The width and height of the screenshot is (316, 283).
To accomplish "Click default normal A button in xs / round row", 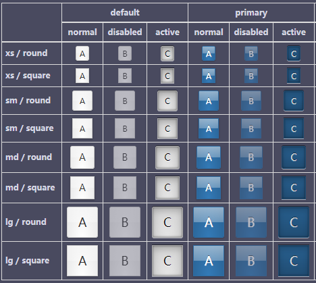I will point(82,53).
